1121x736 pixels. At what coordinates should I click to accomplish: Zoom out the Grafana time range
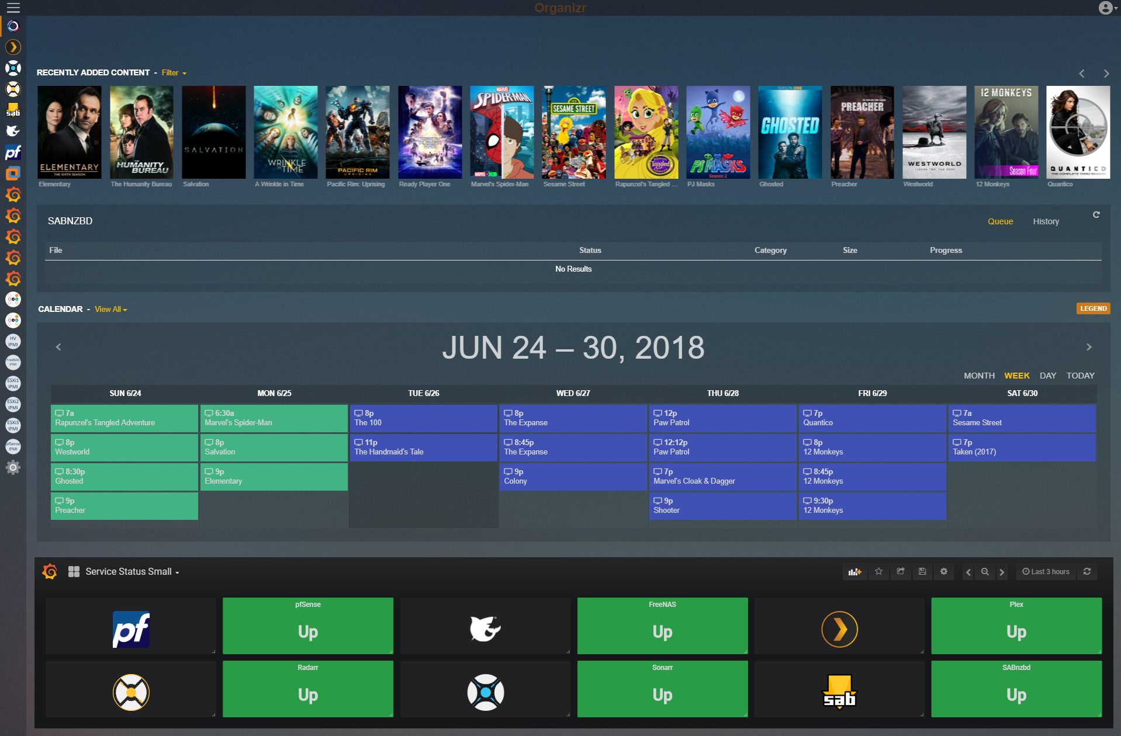[x=985, y=572]
